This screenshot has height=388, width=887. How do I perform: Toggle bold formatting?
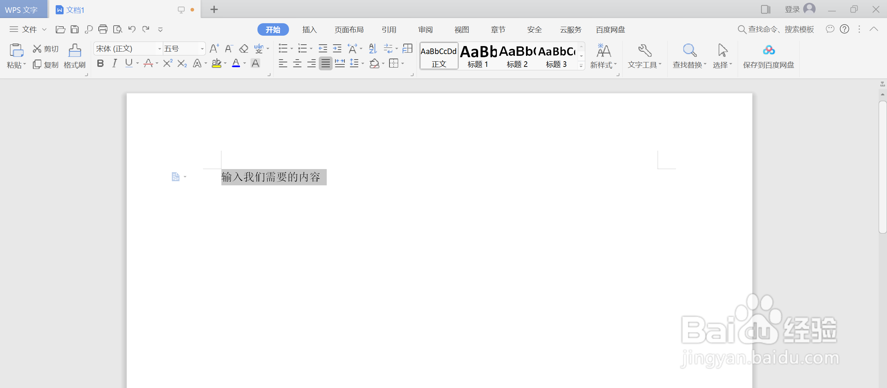100,63
